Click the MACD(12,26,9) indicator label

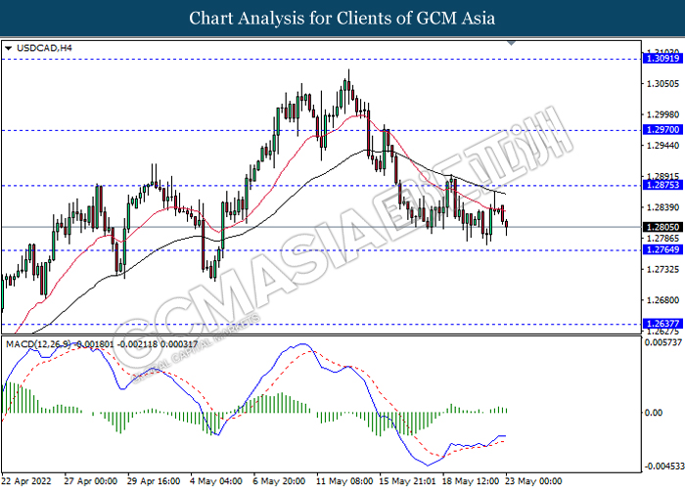[x=37, y=344]
